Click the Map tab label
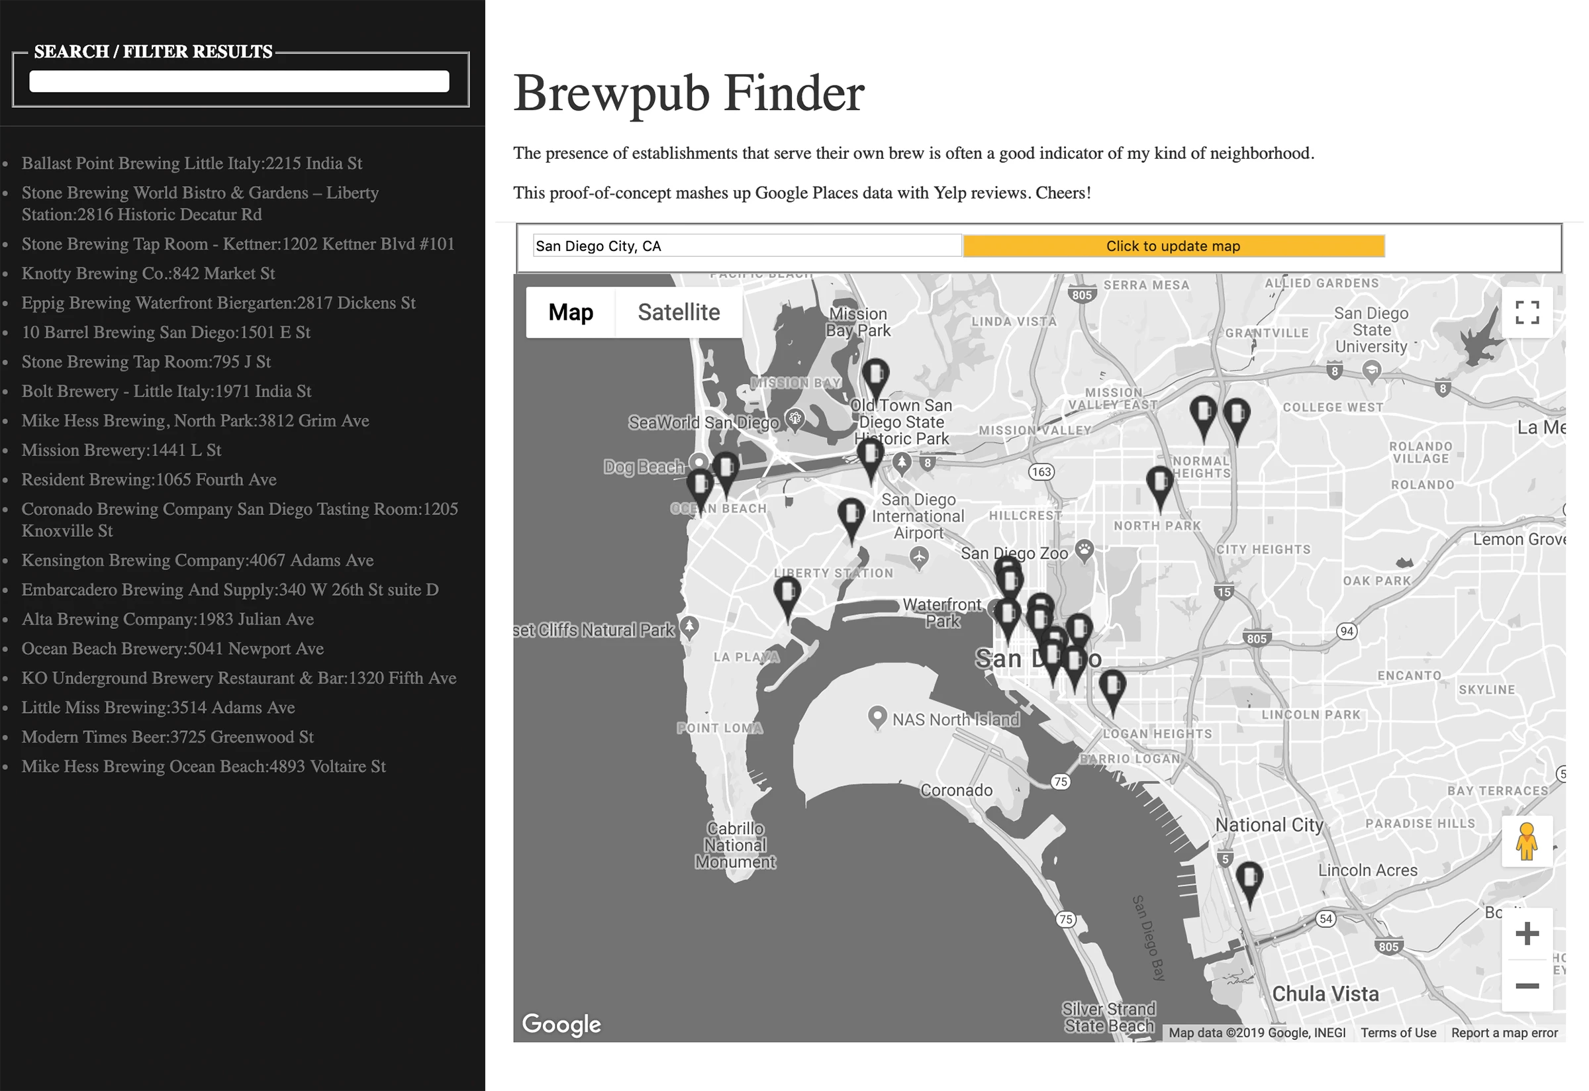Screen dimensions: 1589x1091 pos(570,311)
